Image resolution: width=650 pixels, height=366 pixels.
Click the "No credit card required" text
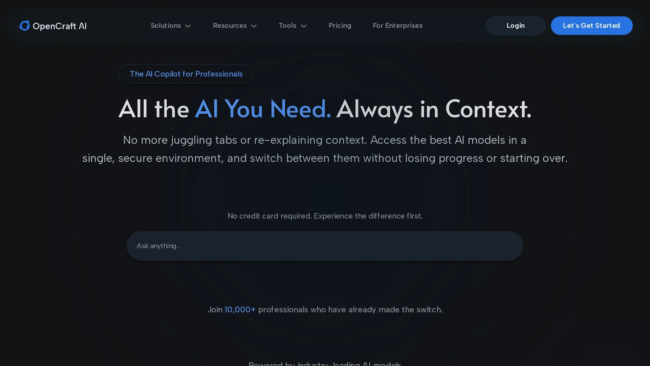tap(269, 216)
